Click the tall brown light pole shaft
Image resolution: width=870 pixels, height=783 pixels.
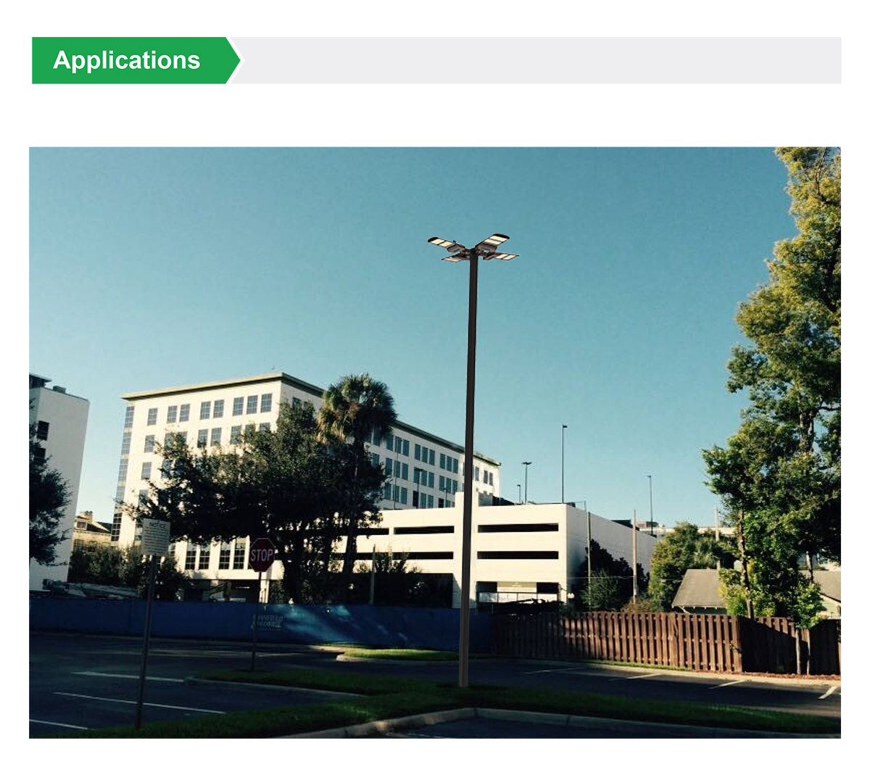click(468, 471)
